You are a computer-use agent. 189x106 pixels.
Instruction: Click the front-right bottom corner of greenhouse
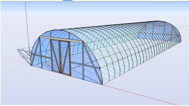(102, 84)
